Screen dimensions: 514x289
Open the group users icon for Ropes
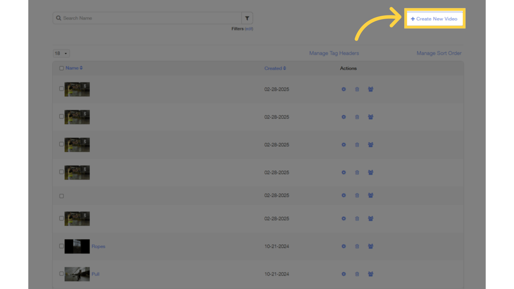tap(371, 246)
